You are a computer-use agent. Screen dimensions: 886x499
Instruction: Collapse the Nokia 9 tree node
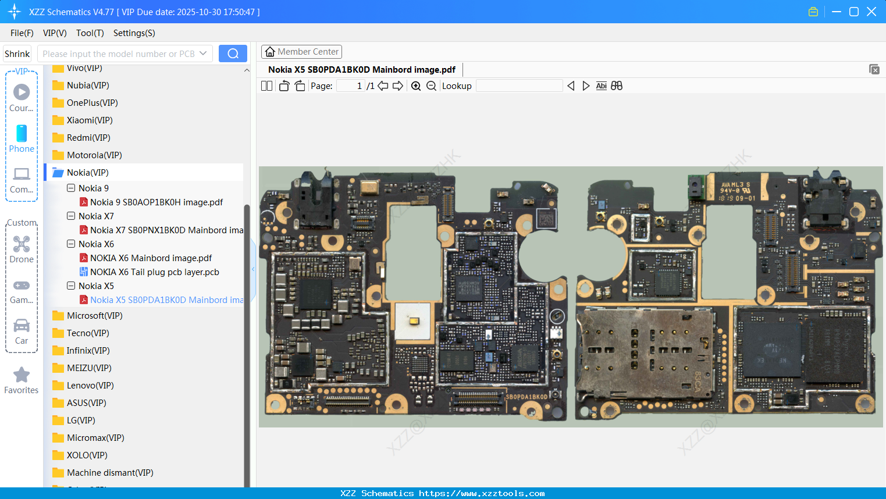[x=71, y=188]
